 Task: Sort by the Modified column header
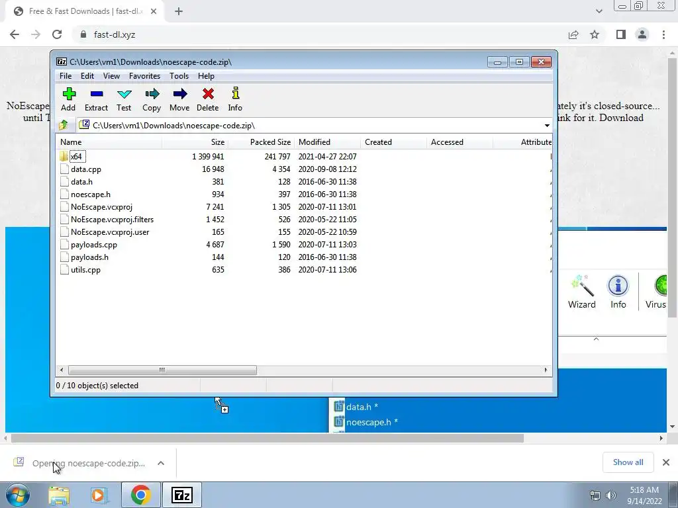coord(327,142)
